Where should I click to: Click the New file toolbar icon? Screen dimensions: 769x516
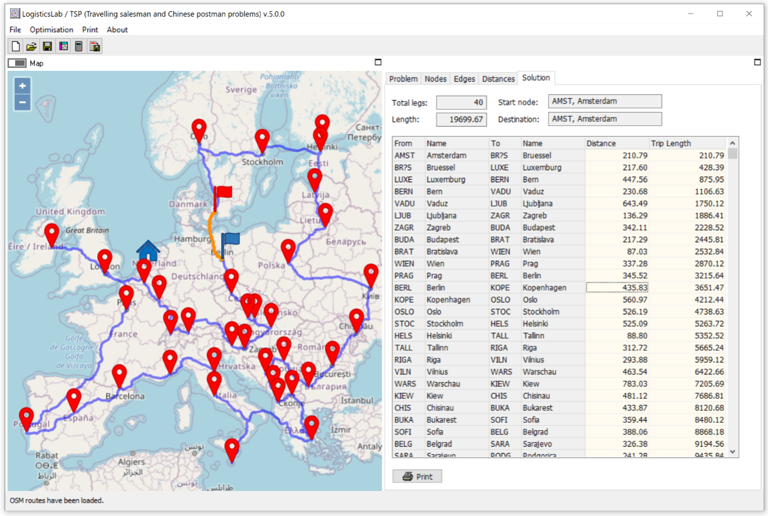16,46
